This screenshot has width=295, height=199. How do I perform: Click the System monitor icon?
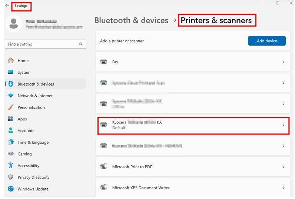[11, 72]
